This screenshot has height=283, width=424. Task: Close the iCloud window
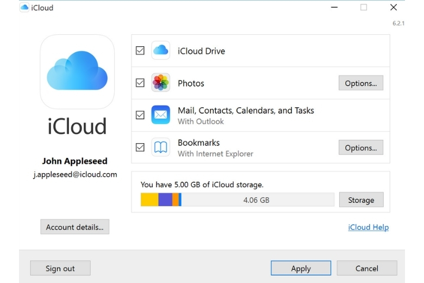pyautogui.click(x=394, y=7)
